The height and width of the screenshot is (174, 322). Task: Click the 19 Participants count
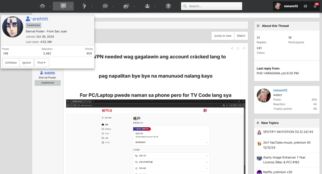[x=290, y=38]
